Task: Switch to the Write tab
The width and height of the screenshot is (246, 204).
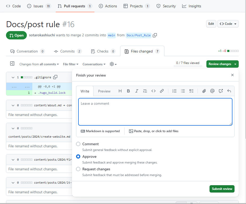Action: (85, 91)
